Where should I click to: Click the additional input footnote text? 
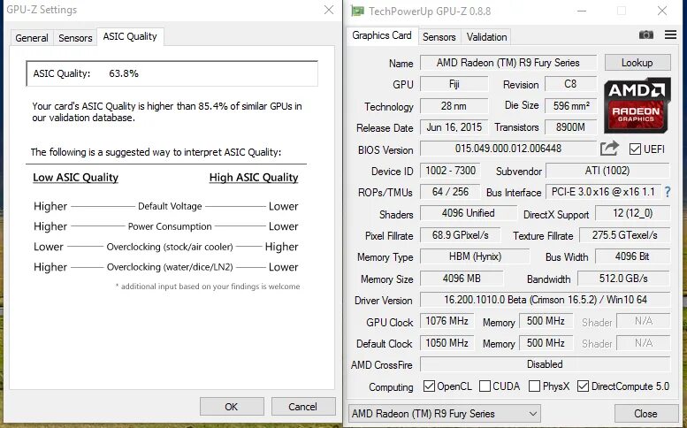tap(208, 287)
